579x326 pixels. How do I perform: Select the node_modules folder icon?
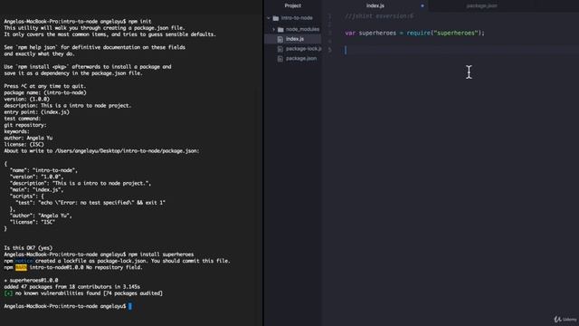pyautogui.click(x=280, y=30)
